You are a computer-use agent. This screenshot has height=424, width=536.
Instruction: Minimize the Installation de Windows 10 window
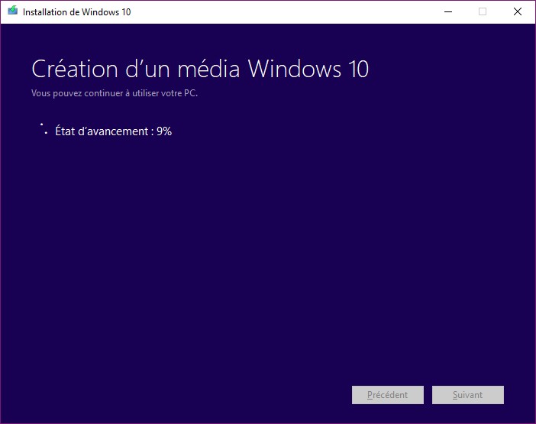[447, 11]
